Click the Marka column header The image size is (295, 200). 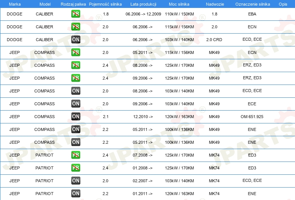click(14, 4)
